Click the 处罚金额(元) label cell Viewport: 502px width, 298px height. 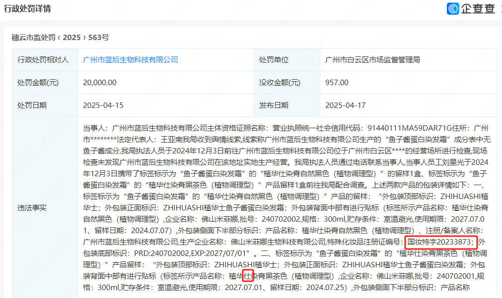pyautogui.click(x=45, y=82)
